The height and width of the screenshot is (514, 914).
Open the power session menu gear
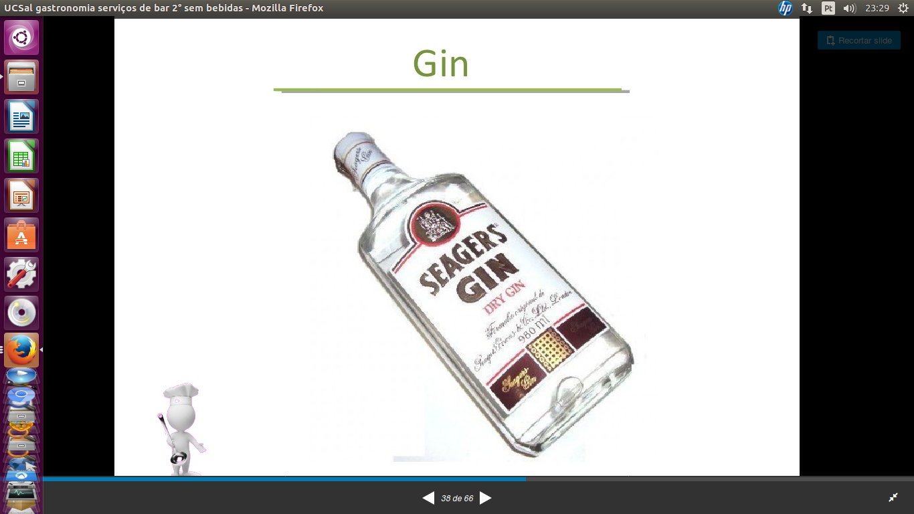[903, 8]
